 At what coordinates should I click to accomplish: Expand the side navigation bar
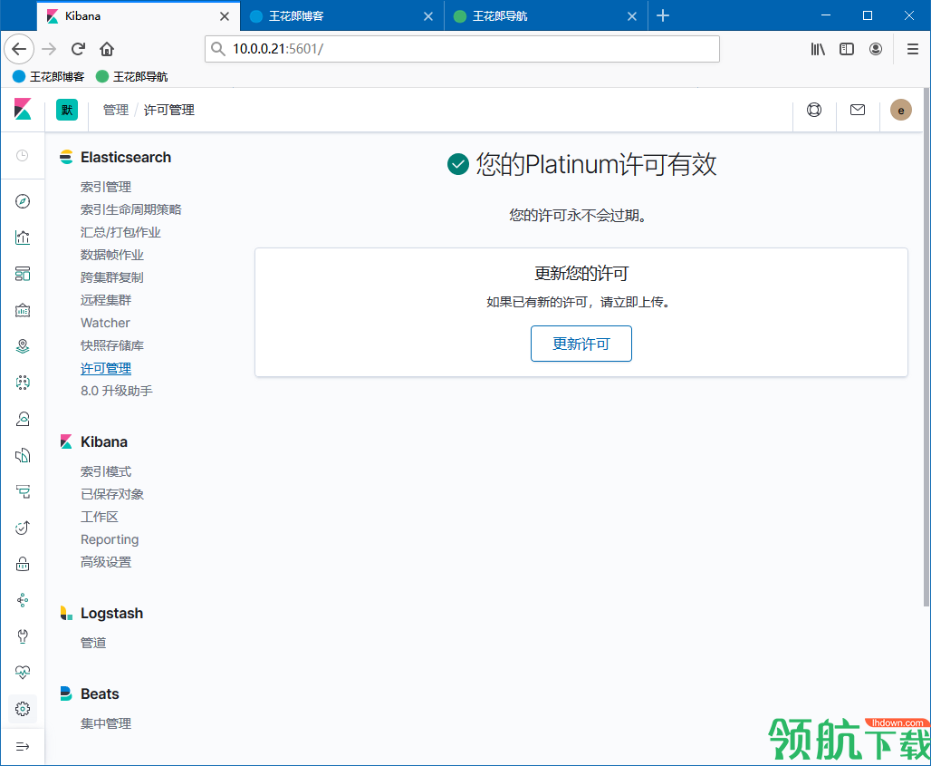[23, 747]
